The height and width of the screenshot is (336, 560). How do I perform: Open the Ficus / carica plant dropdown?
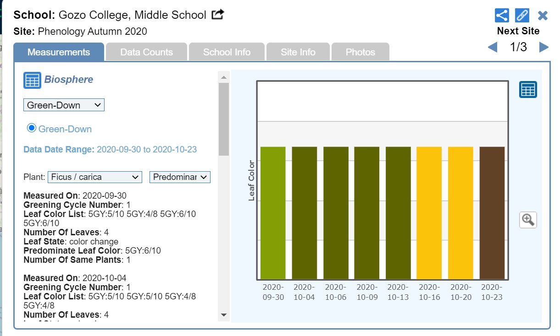pyautogui.click(x=94, y=177)
